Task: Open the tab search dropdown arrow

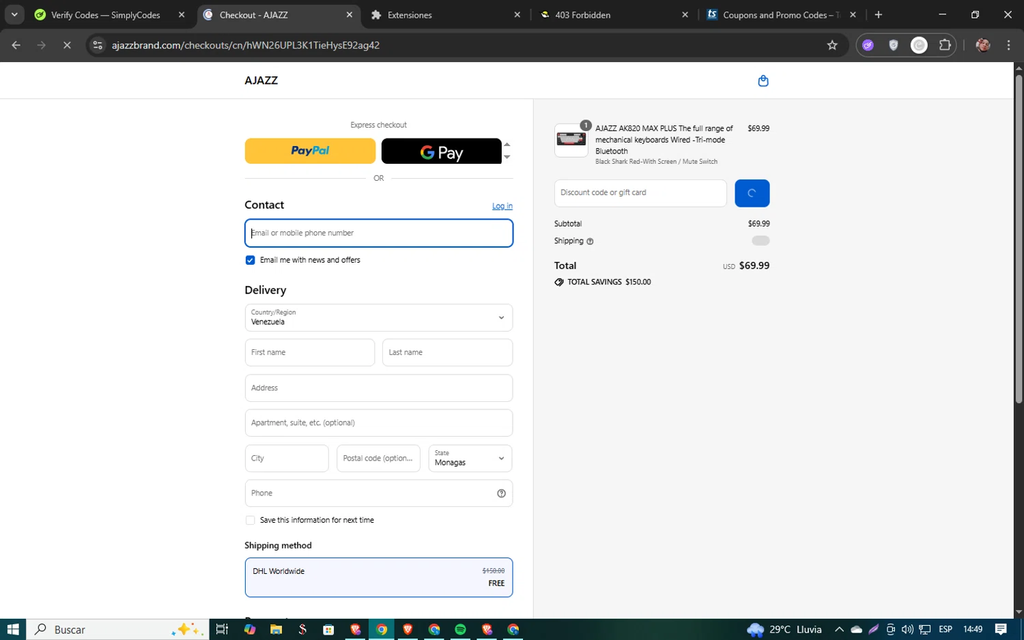Action: pyautogui.click(x=14, y=14)
